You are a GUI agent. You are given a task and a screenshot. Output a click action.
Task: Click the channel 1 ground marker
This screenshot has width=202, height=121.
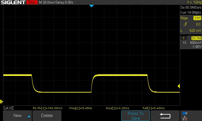point(1,102)
